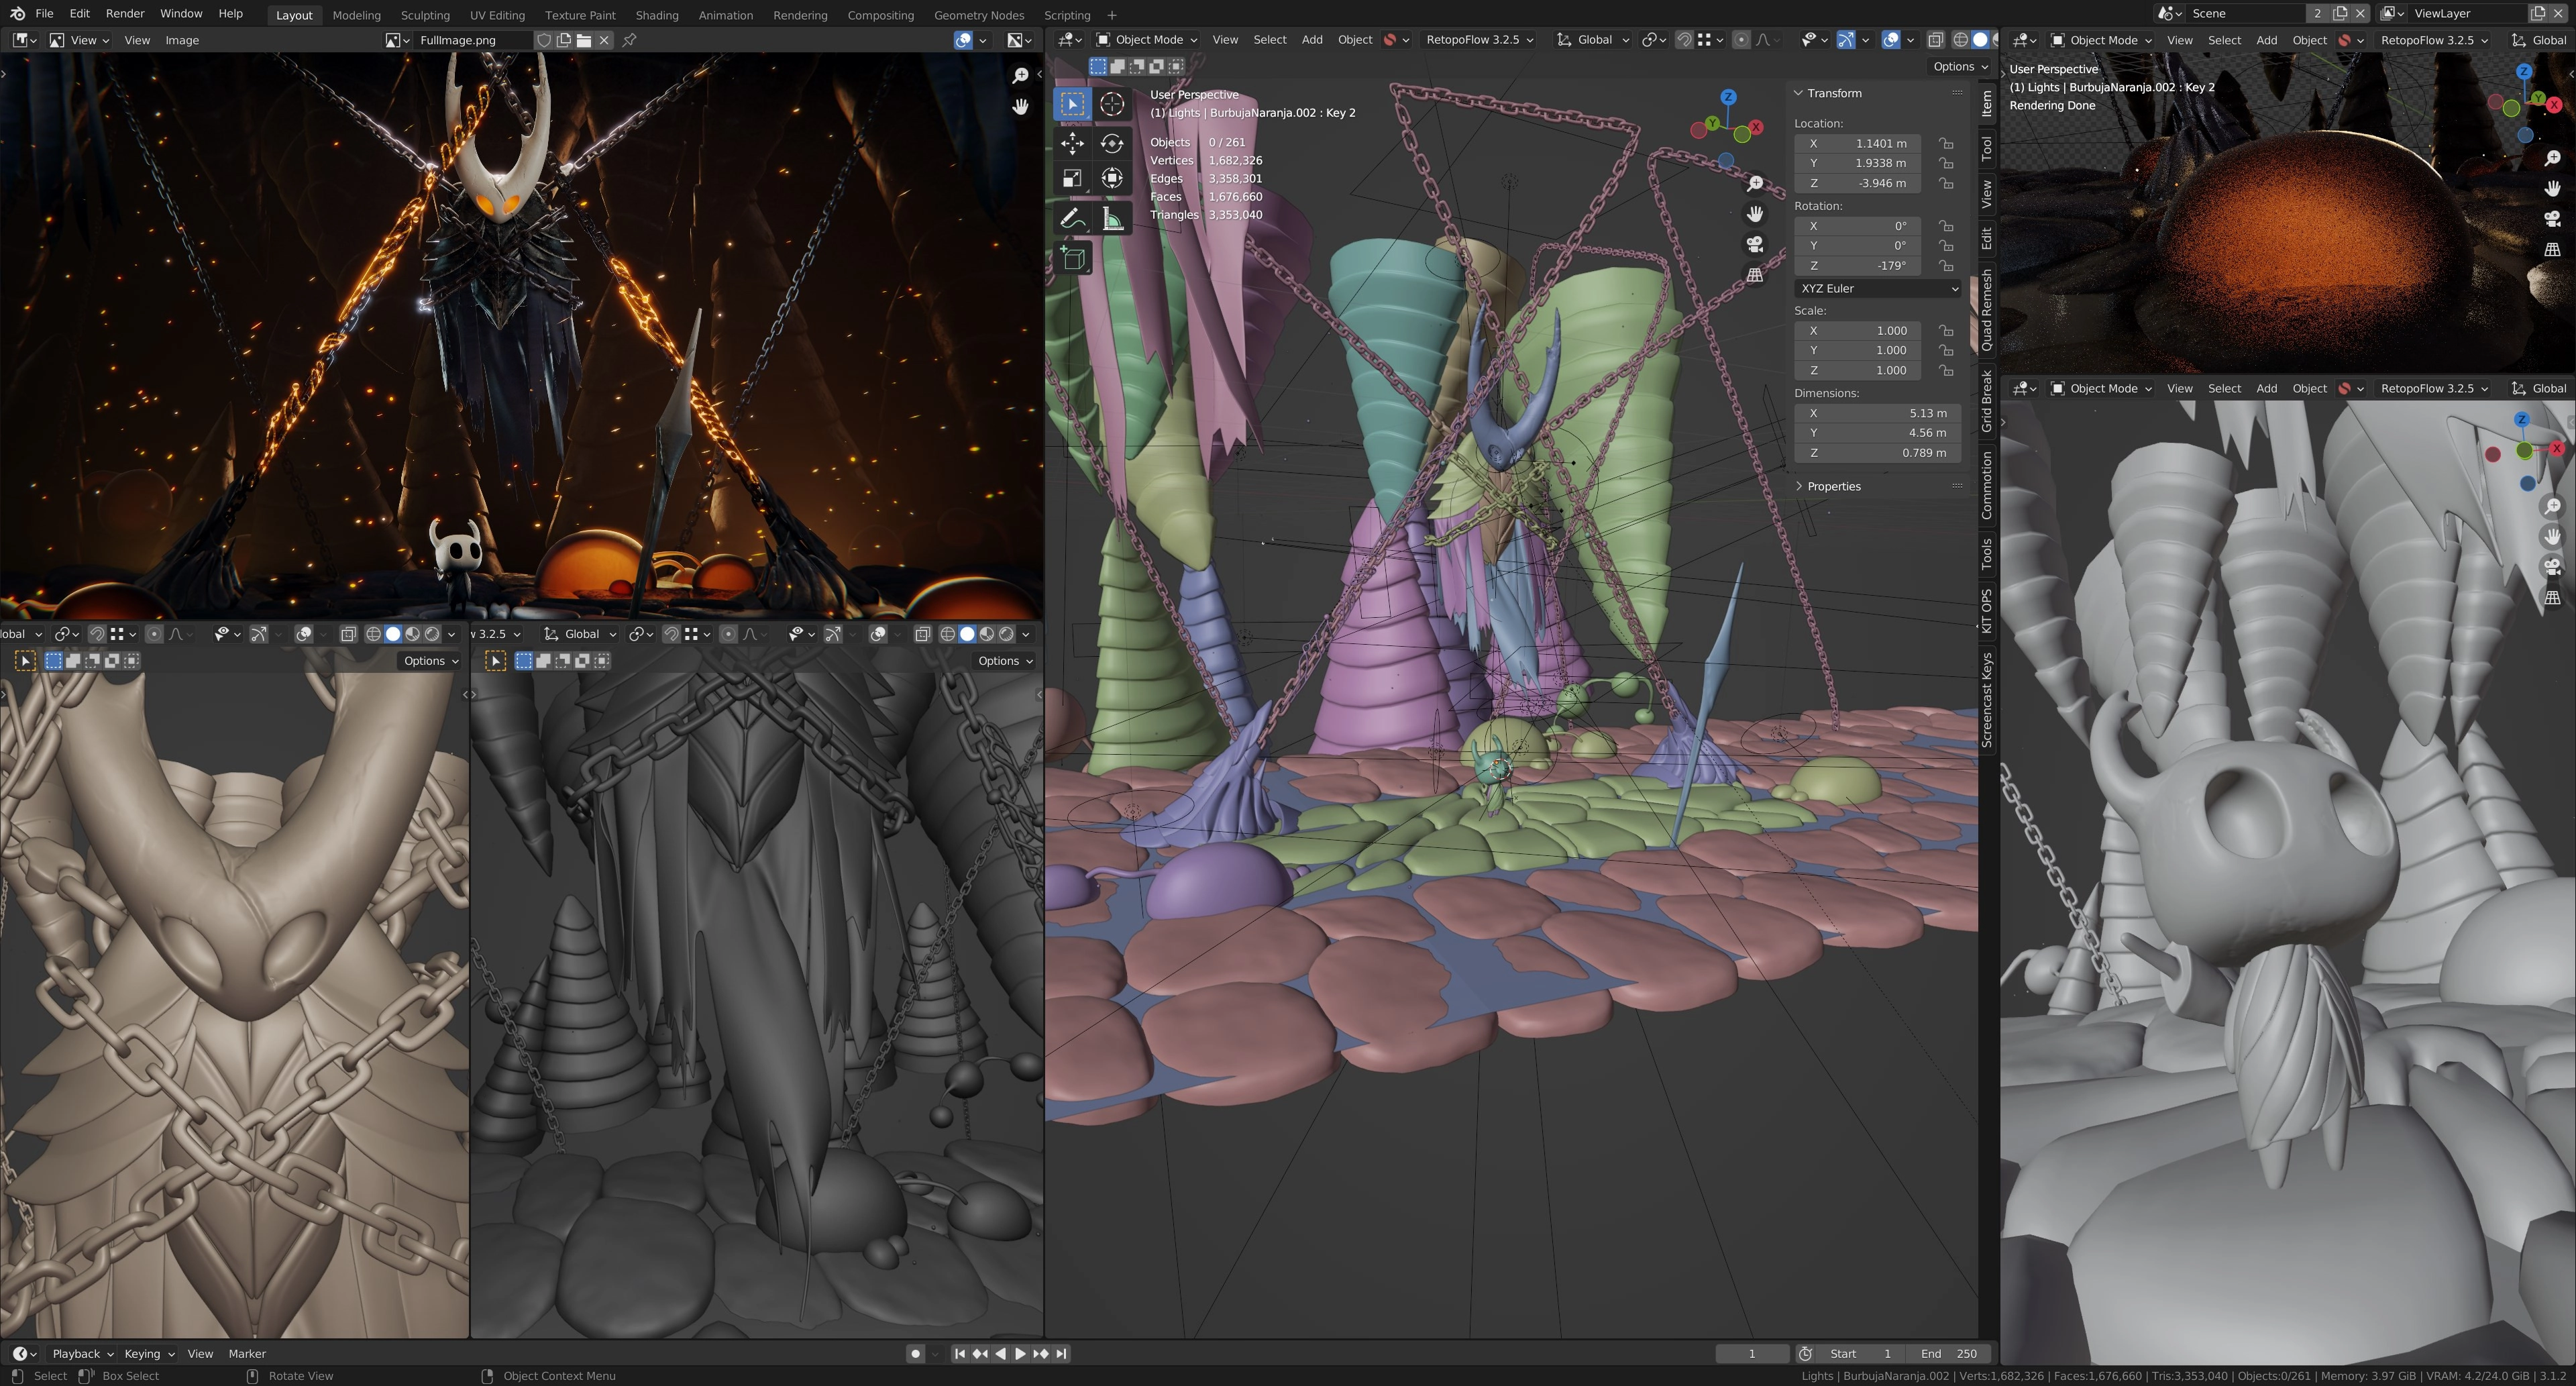Toggle camera view in main viewport
The width and height of the screenshot is (2576, 1386).
pos(1754,245)
